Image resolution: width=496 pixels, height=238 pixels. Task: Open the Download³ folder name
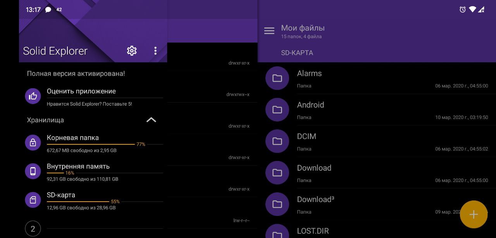pos(315,199)
